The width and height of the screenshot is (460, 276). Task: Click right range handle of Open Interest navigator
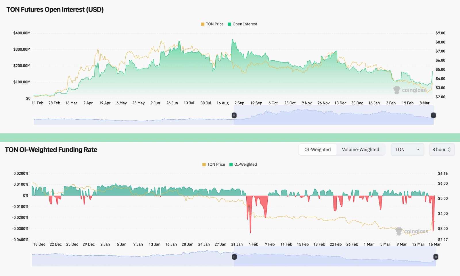pyautogui.click(x=433, y=115)
